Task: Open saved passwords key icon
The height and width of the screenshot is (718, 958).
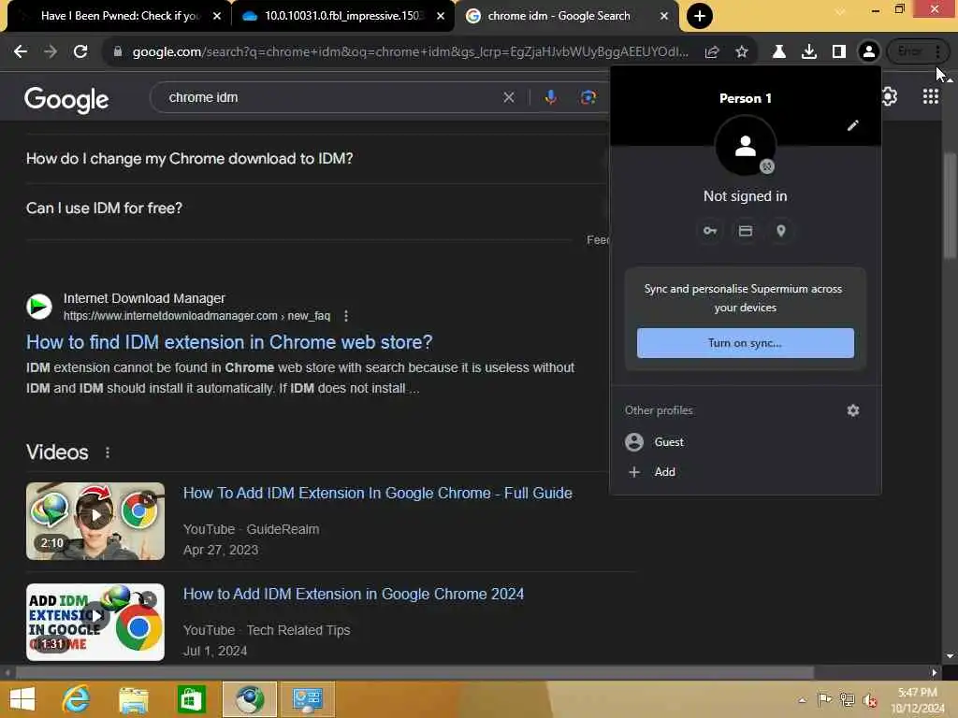Action: (709, 231)
